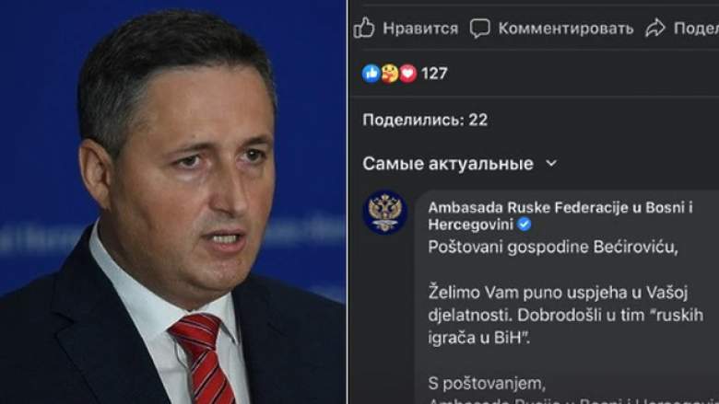Image resolution: width=719 pixels, height=404 pixels.
Task: Click the comment speech bubble icon
Action: 479,29
